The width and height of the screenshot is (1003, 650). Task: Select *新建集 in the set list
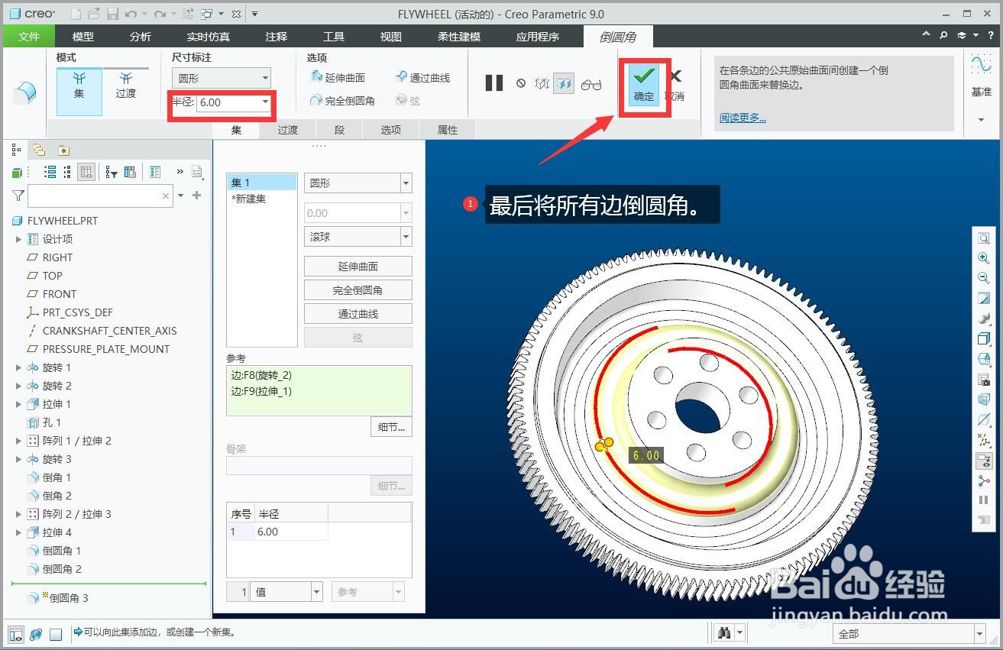tap(249, 199)
